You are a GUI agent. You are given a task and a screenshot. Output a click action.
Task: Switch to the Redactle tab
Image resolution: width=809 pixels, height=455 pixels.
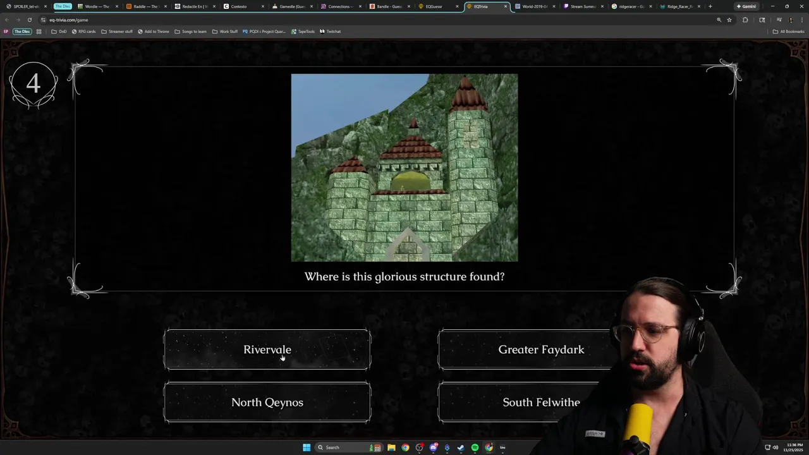[193, 6]
